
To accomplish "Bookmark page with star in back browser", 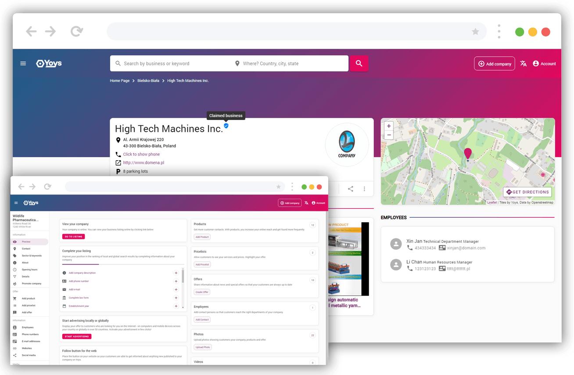I will [475, 32].
